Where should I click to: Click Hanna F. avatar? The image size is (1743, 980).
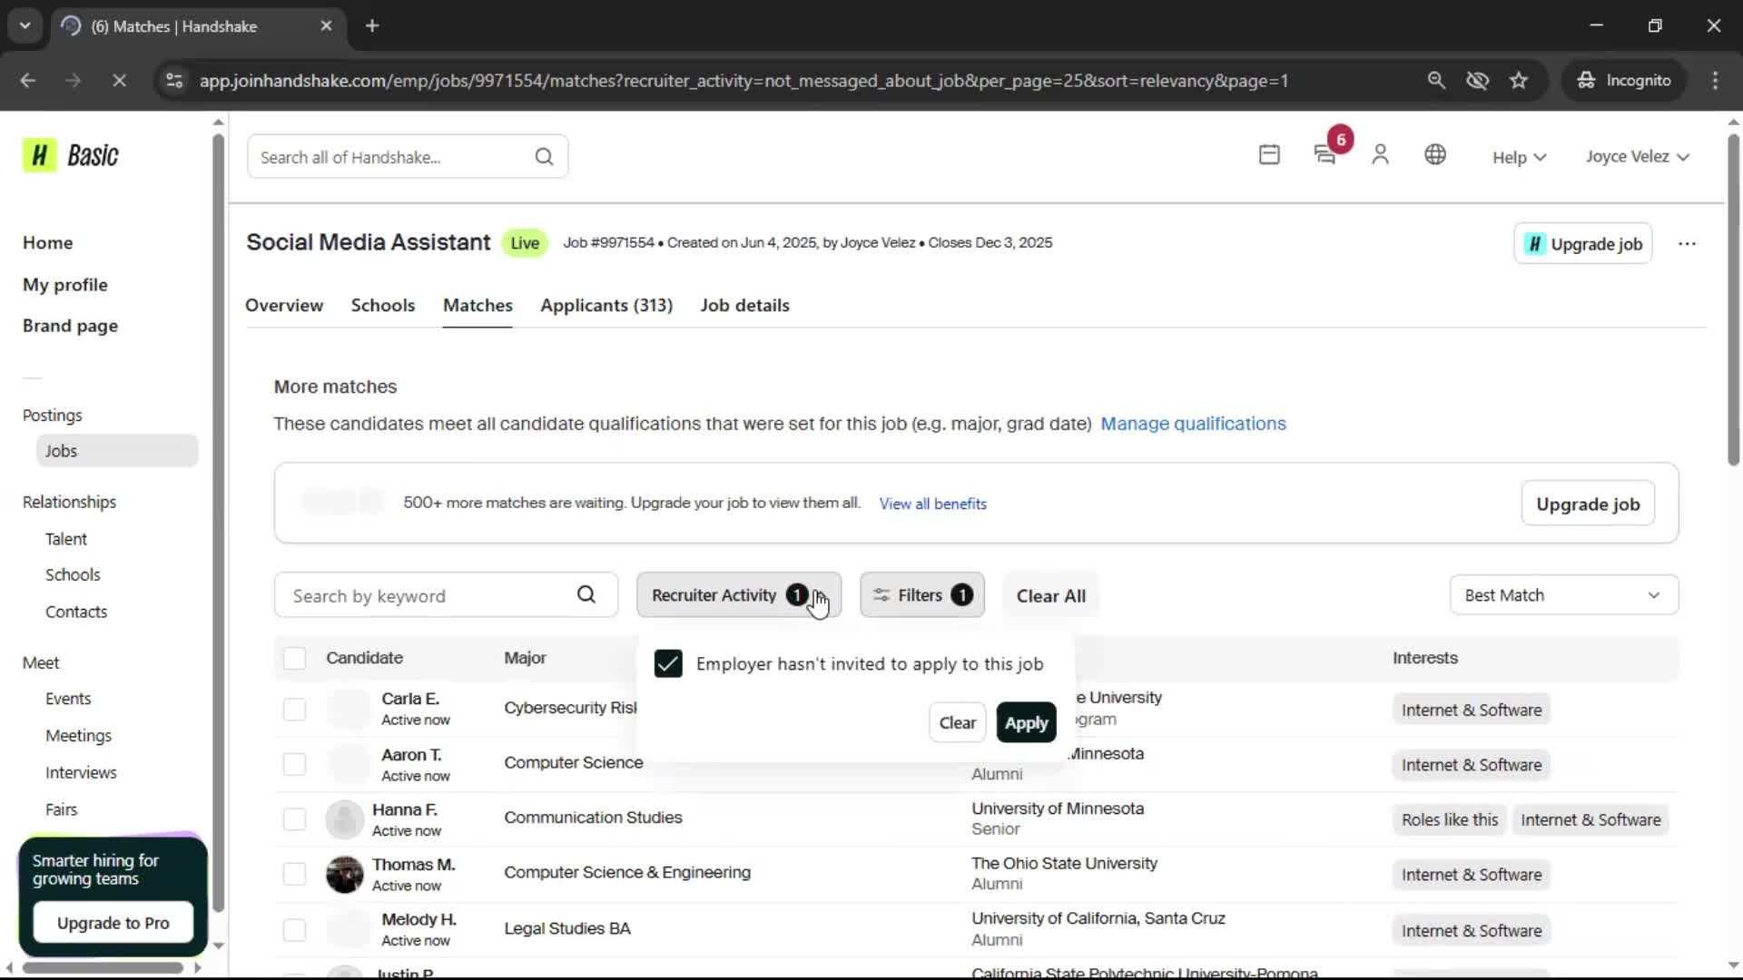click(345, 819)
